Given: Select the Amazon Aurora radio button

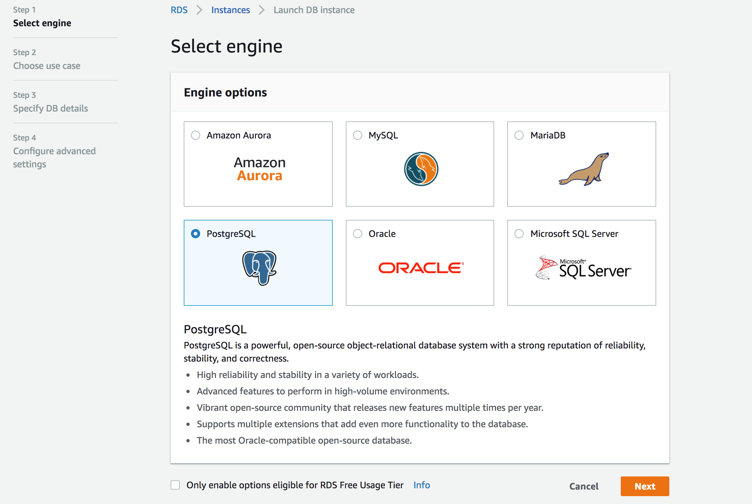Looking at the screenshot, I should pos(196,135).
